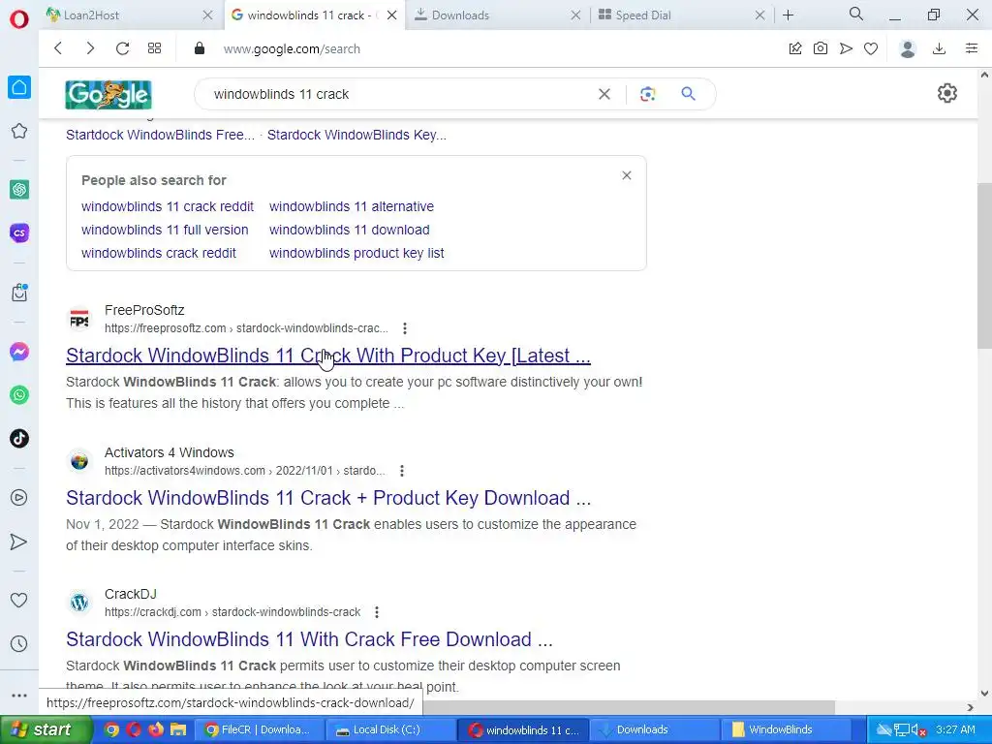Open the CrackDJ result title link
The height and width of the screenshot is (744, 992).
pos(309,639)
